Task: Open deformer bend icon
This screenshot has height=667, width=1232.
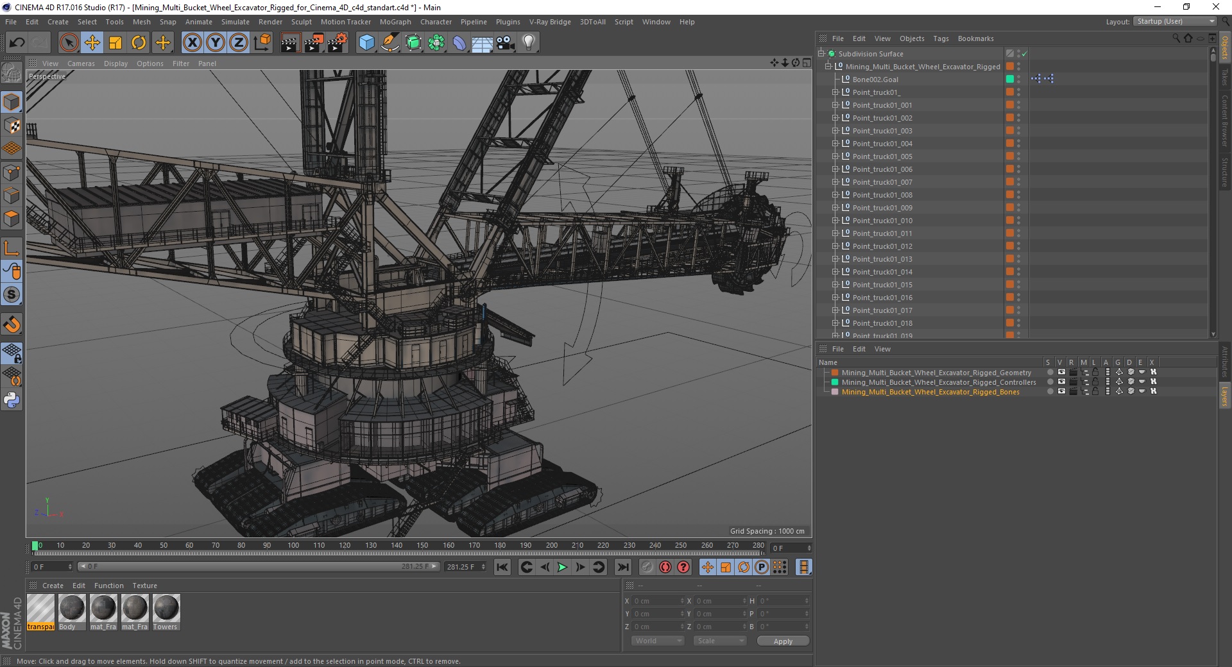Action: click(459, 43)
